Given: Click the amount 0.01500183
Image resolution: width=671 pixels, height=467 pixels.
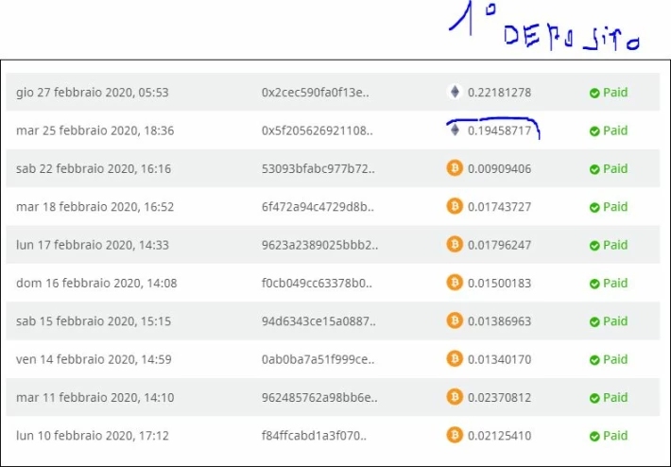Looking at the screenshot, I should click(x=499, y=283).
